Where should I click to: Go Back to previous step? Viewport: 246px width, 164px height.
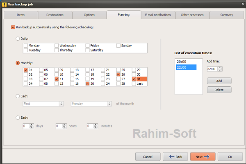[x=175, y=157]
